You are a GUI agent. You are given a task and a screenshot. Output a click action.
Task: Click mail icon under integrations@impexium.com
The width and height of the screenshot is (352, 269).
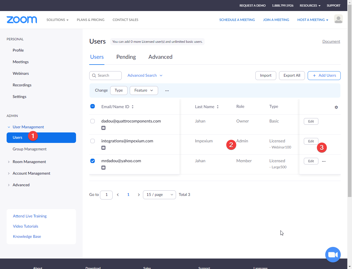(x=103, y=148)
